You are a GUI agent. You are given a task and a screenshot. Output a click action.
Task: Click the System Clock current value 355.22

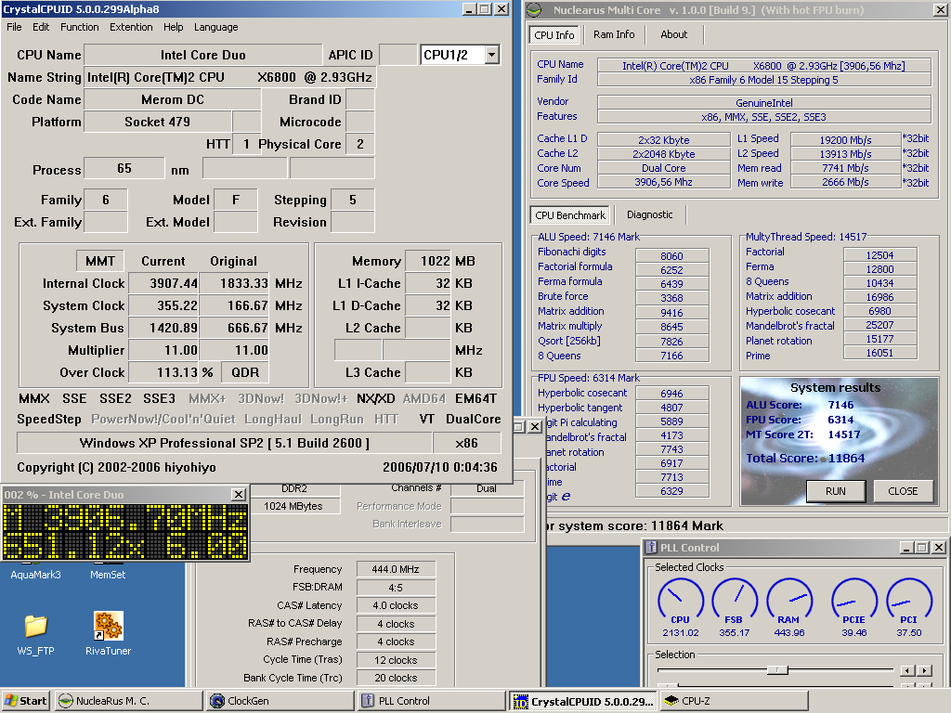pyautogui.click(x=163, y=305)
